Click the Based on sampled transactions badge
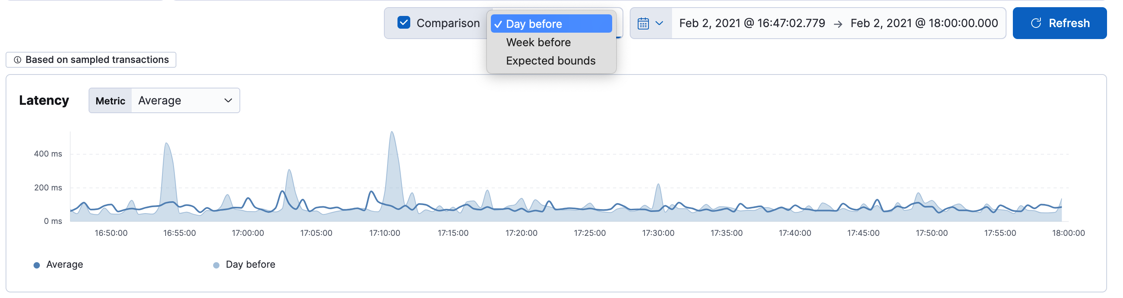Image resolution: width=1123 pixels, height=298 pixels. click(90, 60)
